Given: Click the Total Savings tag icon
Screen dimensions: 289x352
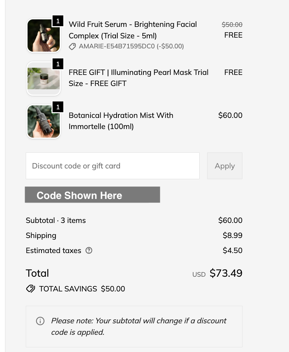Looking at the screenshot, I should pos(30,289).
